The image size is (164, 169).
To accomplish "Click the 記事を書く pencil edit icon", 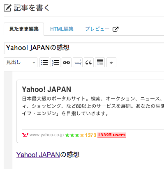I will [7, 8].
